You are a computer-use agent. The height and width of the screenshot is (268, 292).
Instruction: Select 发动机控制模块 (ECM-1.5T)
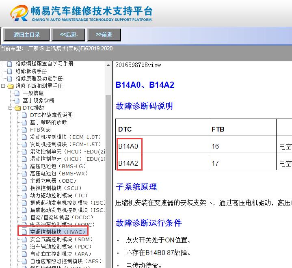click(65, 144)
